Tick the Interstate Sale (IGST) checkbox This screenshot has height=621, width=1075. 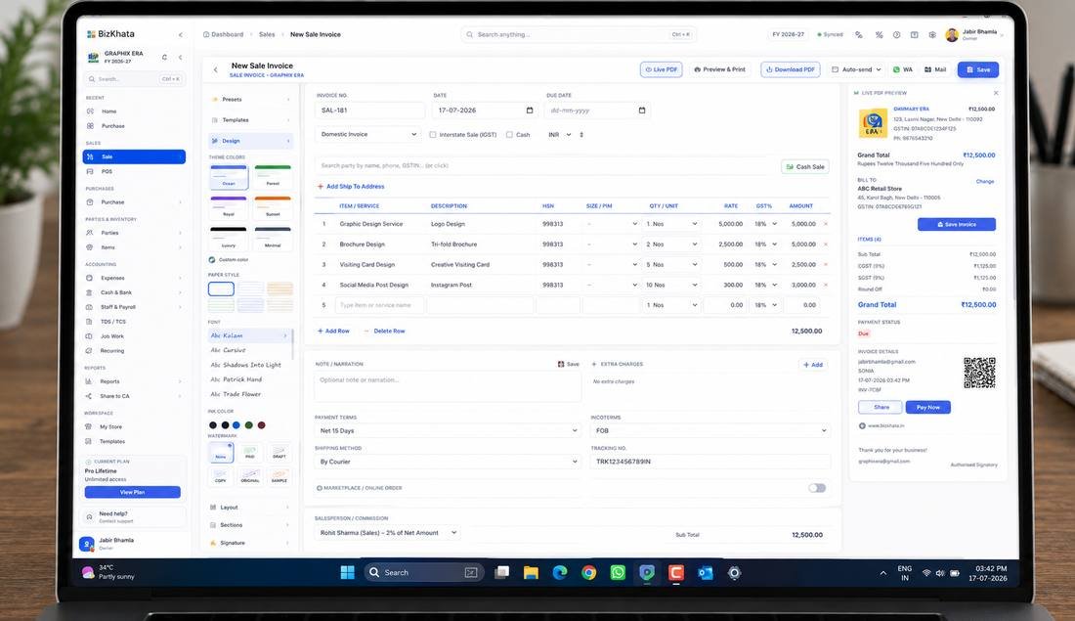433,135
